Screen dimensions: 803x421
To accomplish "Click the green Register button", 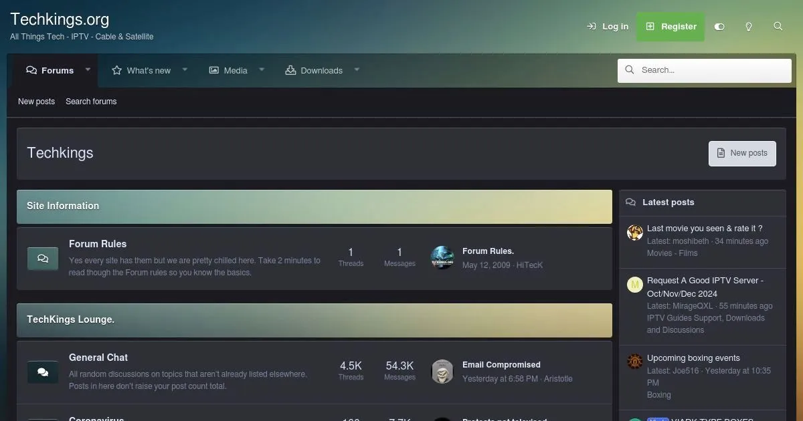I will point(671,27).
